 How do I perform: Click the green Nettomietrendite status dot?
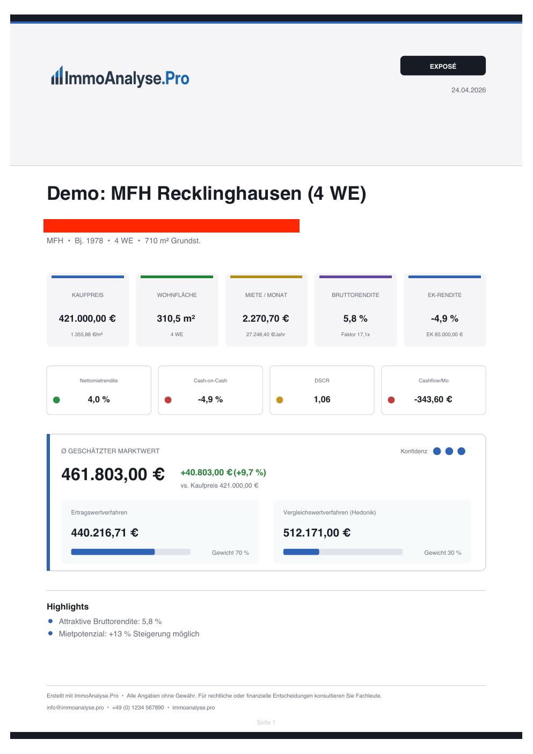point(56,400)
